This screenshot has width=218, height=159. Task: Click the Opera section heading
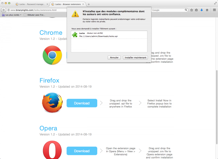click(x=48, y=128)
